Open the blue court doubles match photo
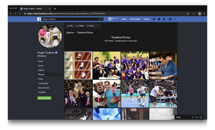The width and height of the screenshot is (215, 130). 135,94
